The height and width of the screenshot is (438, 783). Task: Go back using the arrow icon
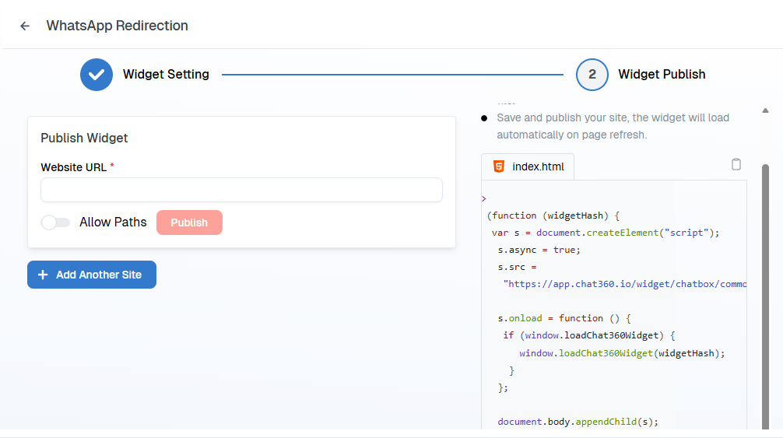click(x=24, y=26)
